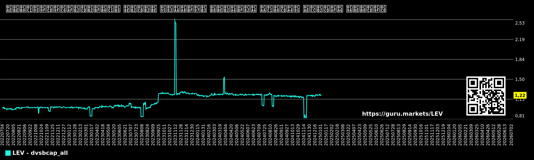The height and width of the screenshot is (160, 534).
Task: Click the 2,53 y-axis label
Action: tap(520, 23)
